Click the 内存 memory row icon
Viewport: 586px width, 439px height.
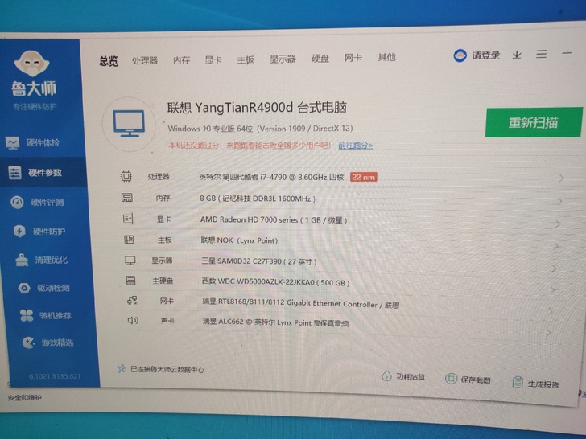click(126, 198)
